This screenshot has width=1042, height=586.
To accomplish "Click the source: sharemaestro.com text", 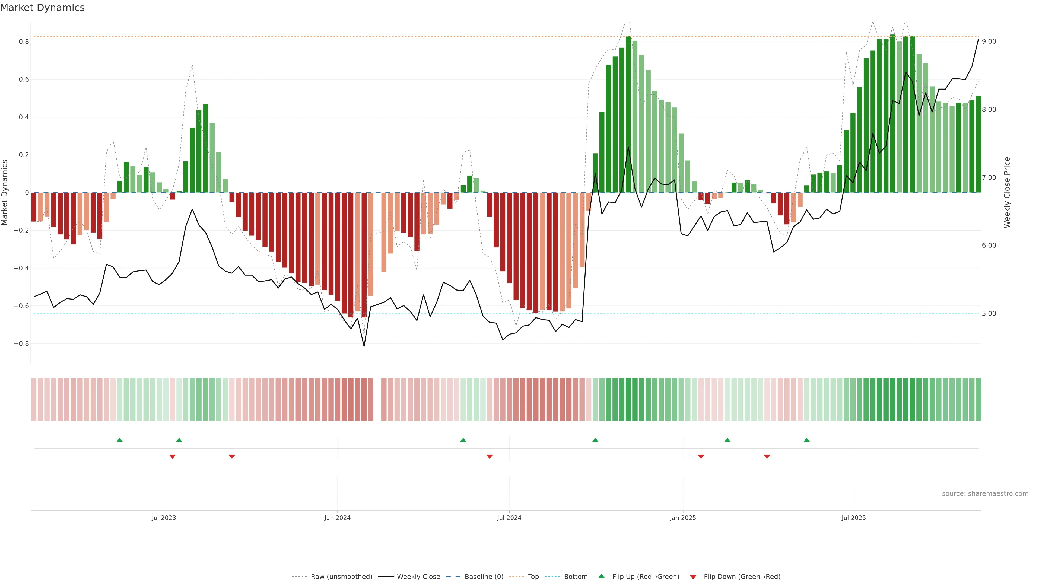I will pos(985,494).
